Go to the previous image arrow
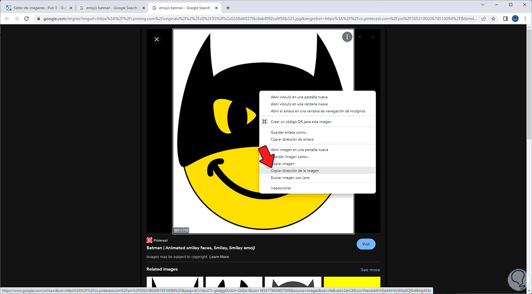Screen dimensions: 532x294 coord(360,37)
